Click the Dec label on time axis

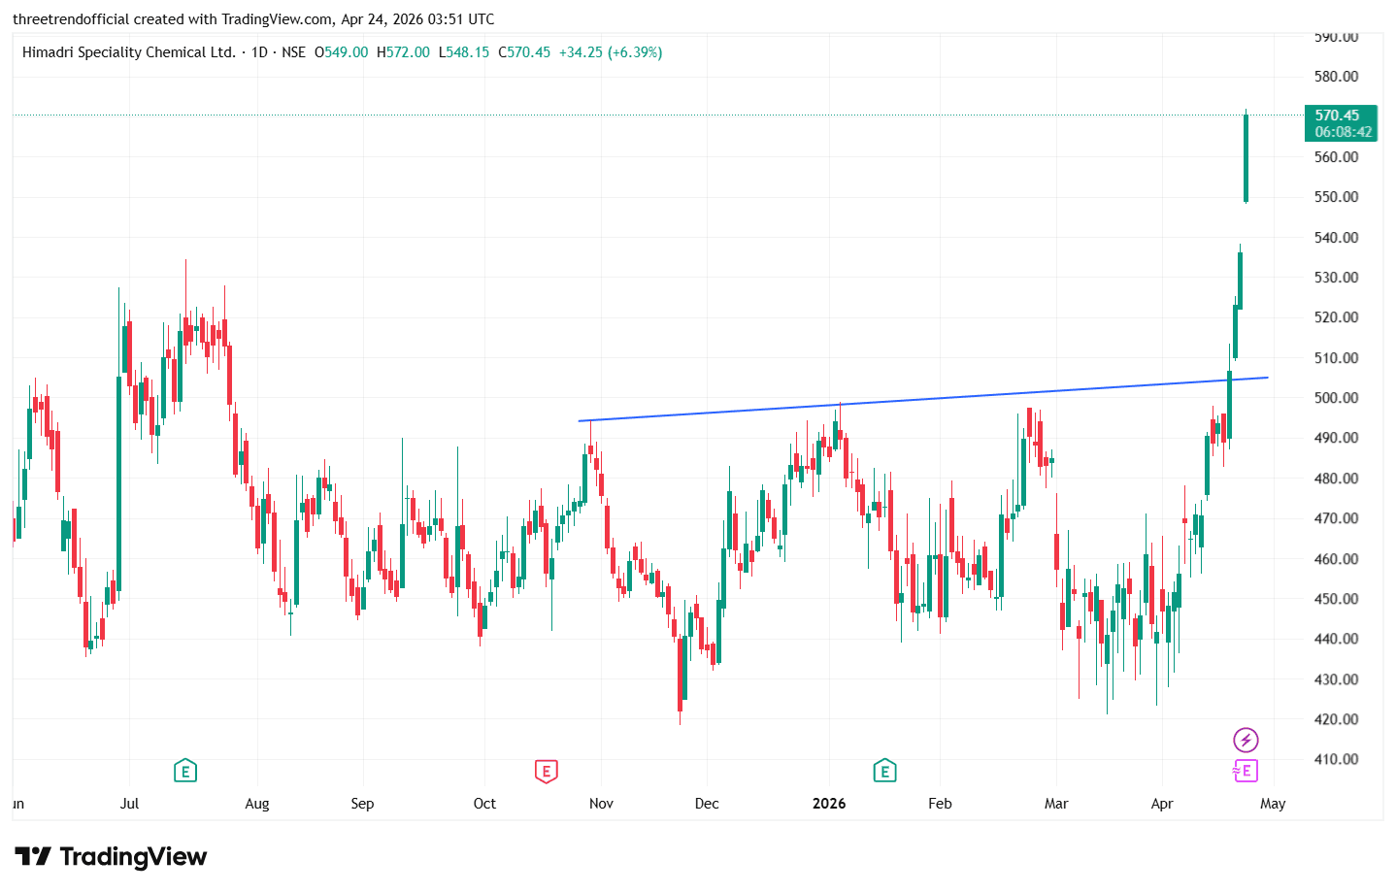click(707, 804)
